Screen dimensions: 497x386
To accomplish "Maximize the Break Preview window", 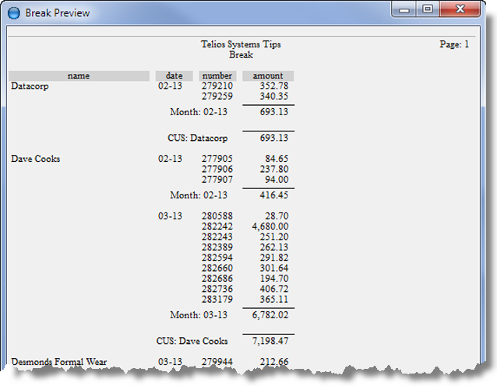I will point(427,11).
